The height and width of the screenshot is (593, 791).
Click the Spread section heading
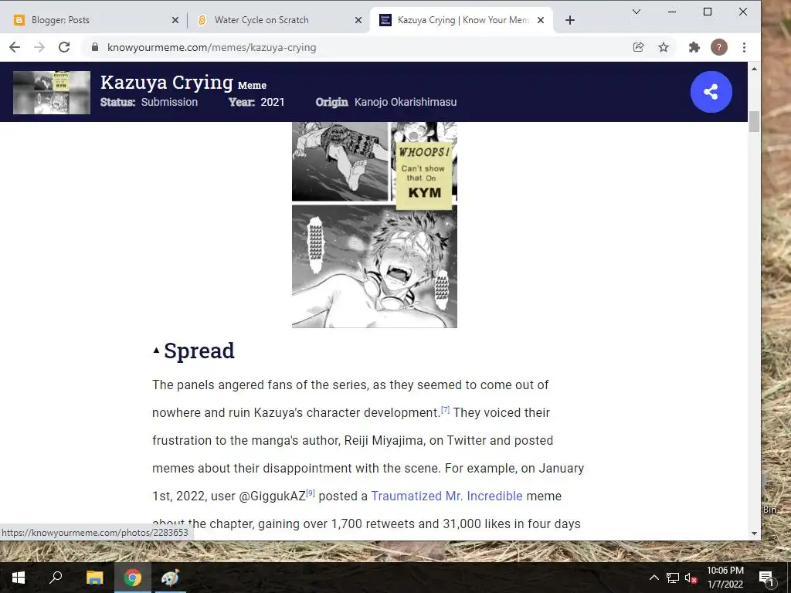click(199, 351)
